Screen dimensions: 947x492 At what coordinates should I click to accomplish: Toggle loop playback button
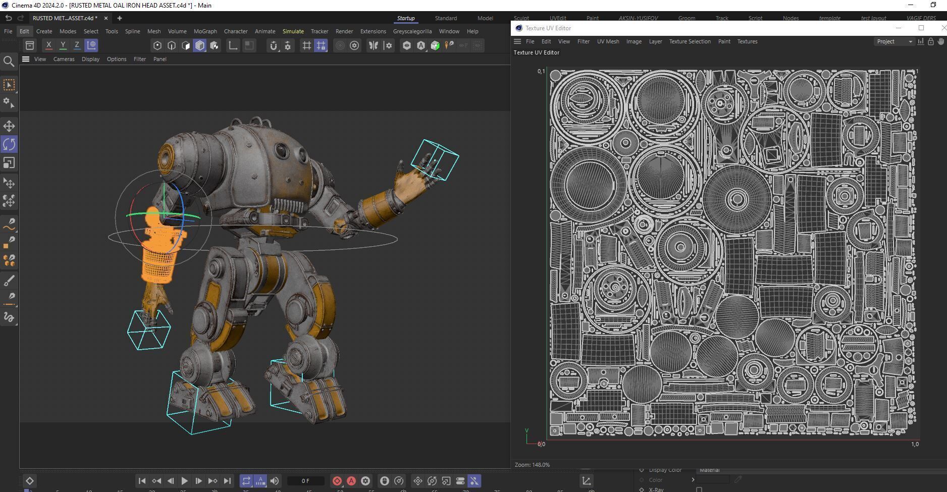pyautogui.click(x=246, y=481)
